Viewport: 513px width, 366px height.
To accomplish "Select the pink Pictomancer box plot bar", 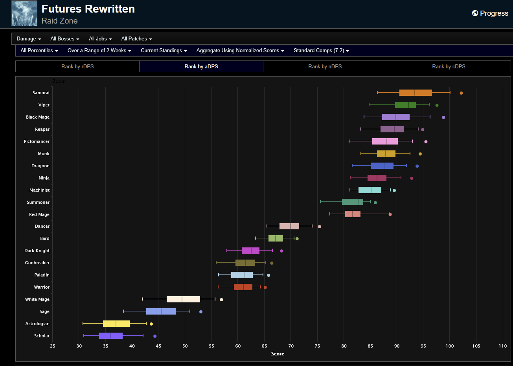I will (385, 141).
